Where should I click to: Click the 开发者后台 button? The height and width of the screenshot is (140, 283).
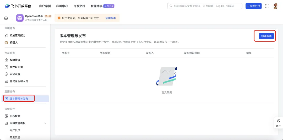coord(254,6)
